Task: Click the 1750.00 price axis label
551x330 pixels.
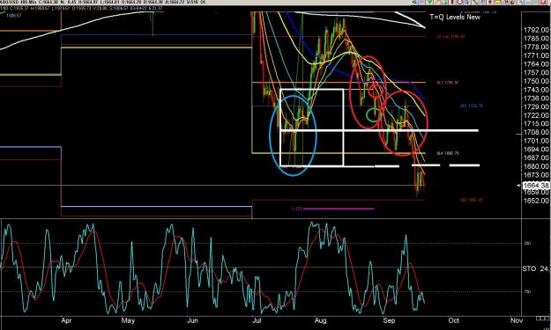Action: 536,81
